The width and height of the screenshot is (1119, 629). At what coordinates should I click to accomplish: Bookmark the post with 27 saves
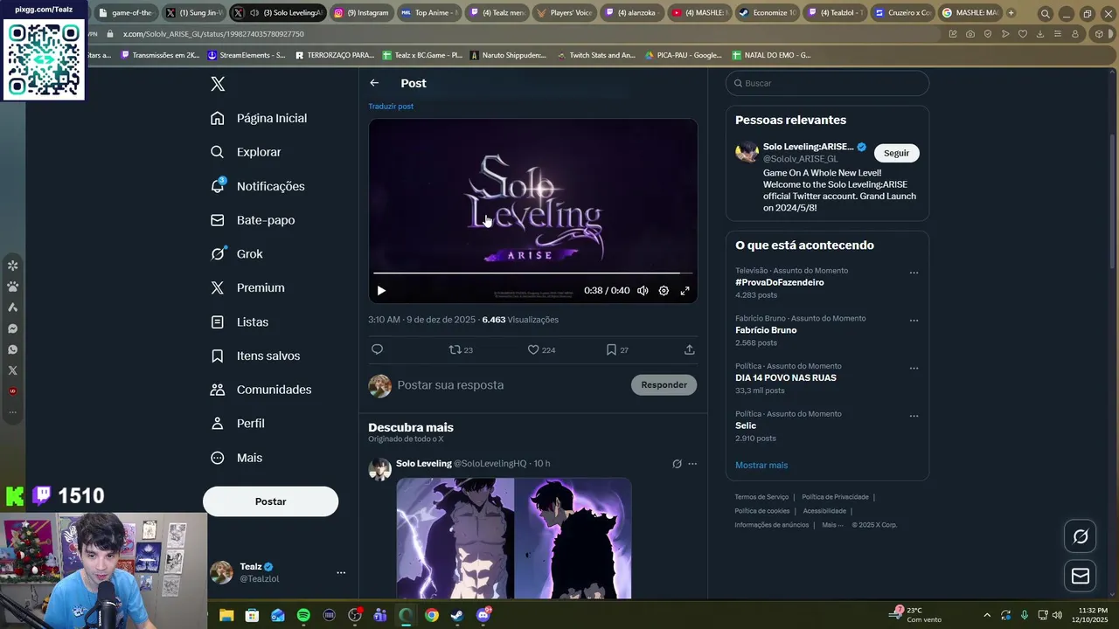617,349
